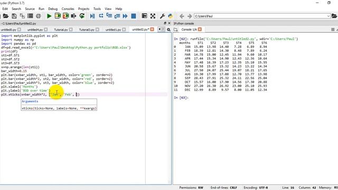Screen dimensions: 338x190
Task: Open the Search menu
Action: (16, 9)
